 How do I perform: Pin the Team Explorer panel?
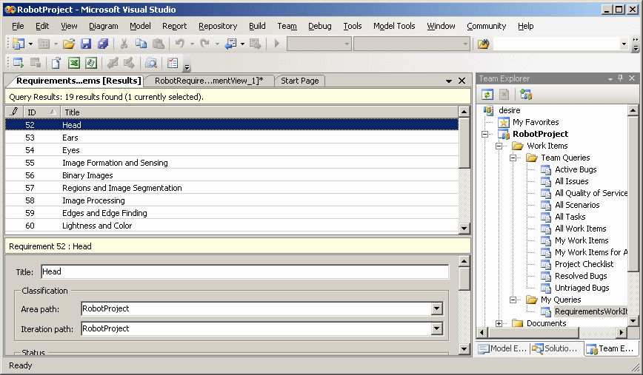click(x=620, y=78)
